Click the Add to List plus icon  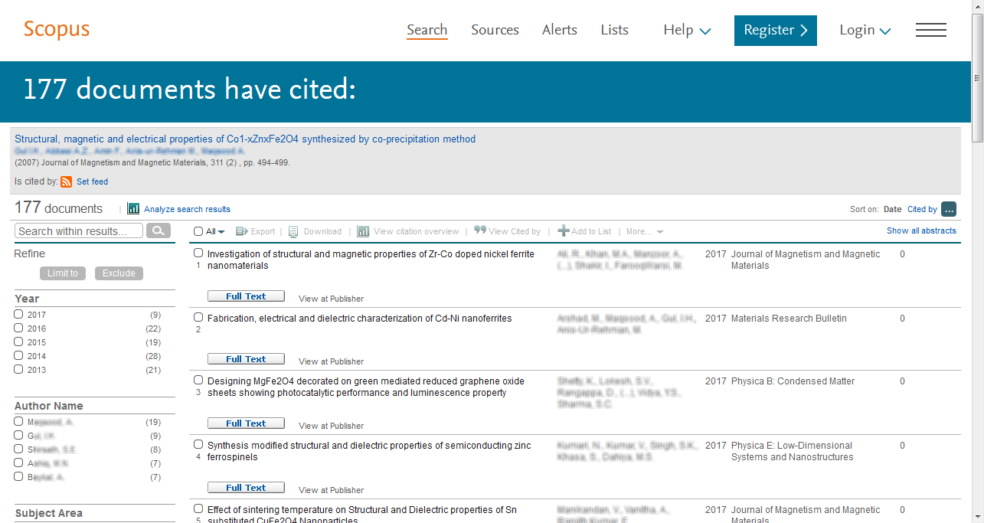coord(563,231)
